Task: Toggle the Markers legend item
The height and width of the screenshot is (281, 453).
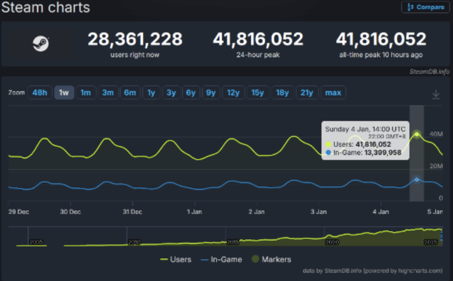Action: pos(271,259)
